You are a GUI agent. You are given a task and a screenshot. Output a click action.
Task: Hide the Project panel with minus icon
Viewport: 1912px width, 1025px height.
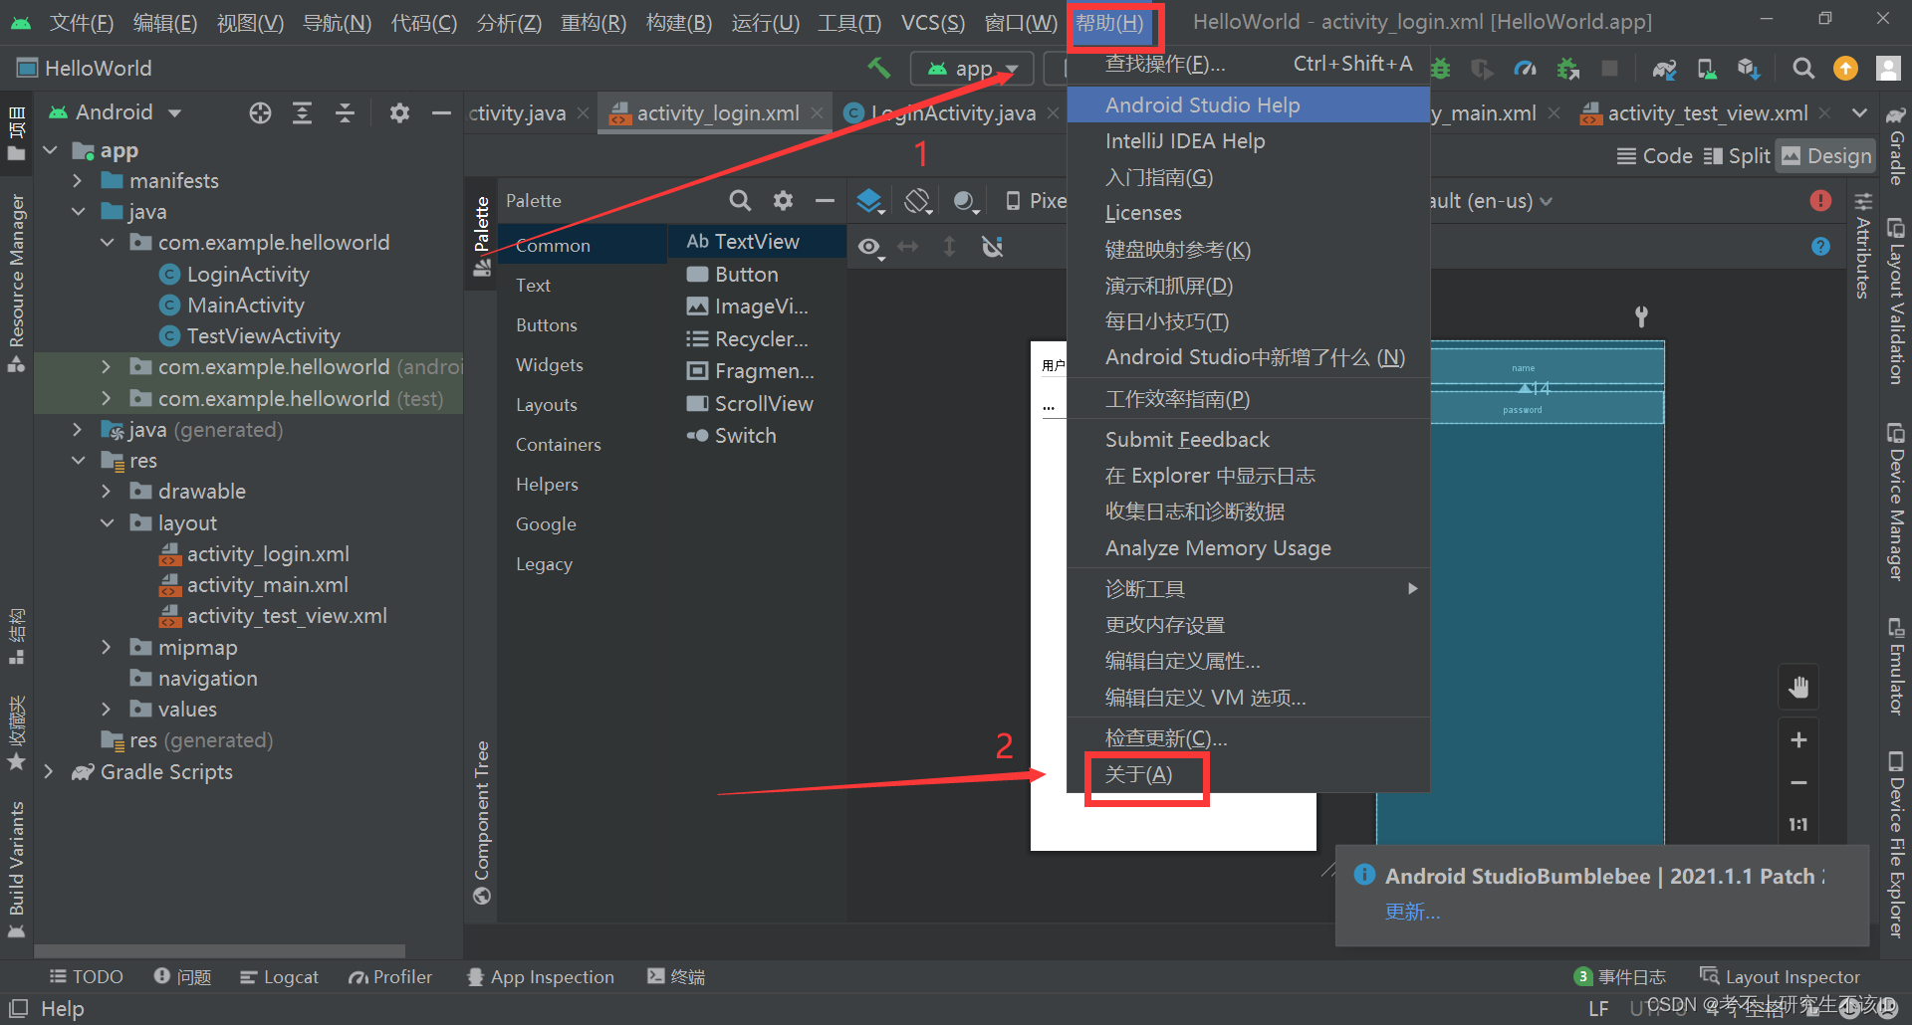(441, 113)
